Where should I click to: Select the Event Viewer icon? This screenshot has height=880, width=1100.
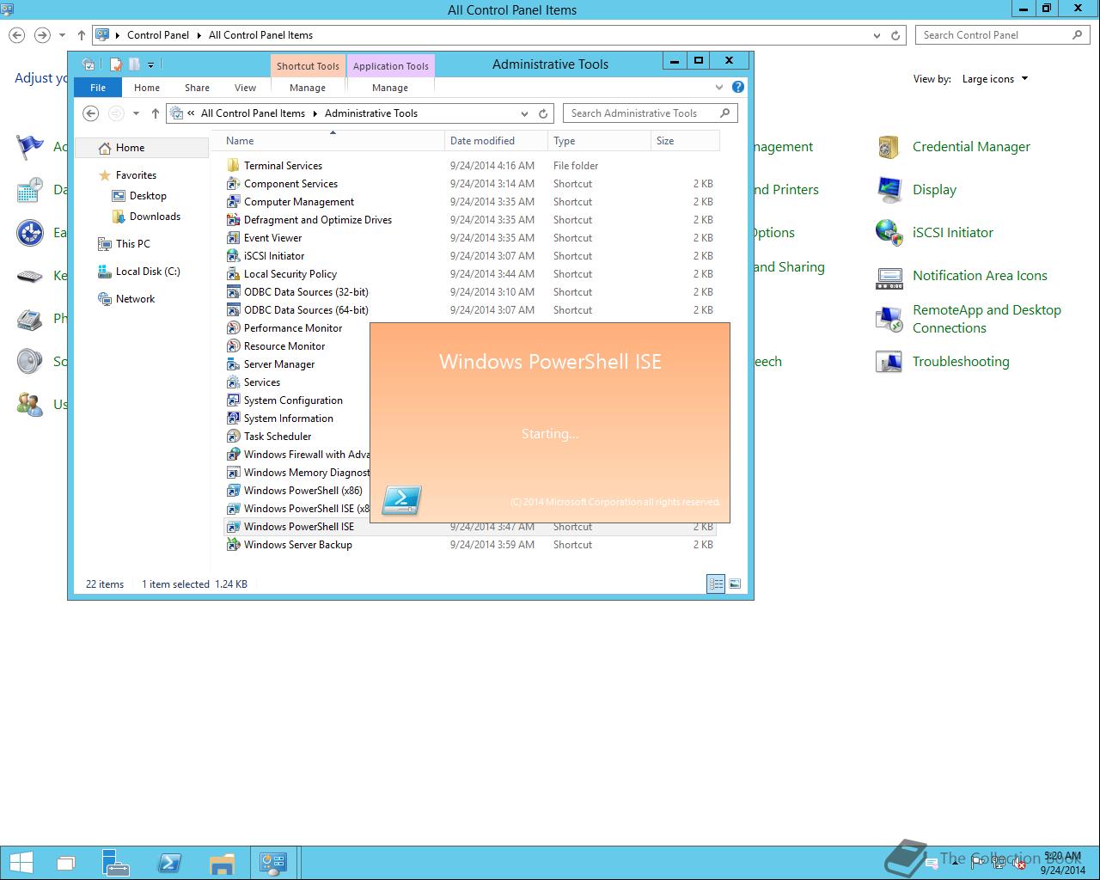click(x=233, y=238)
